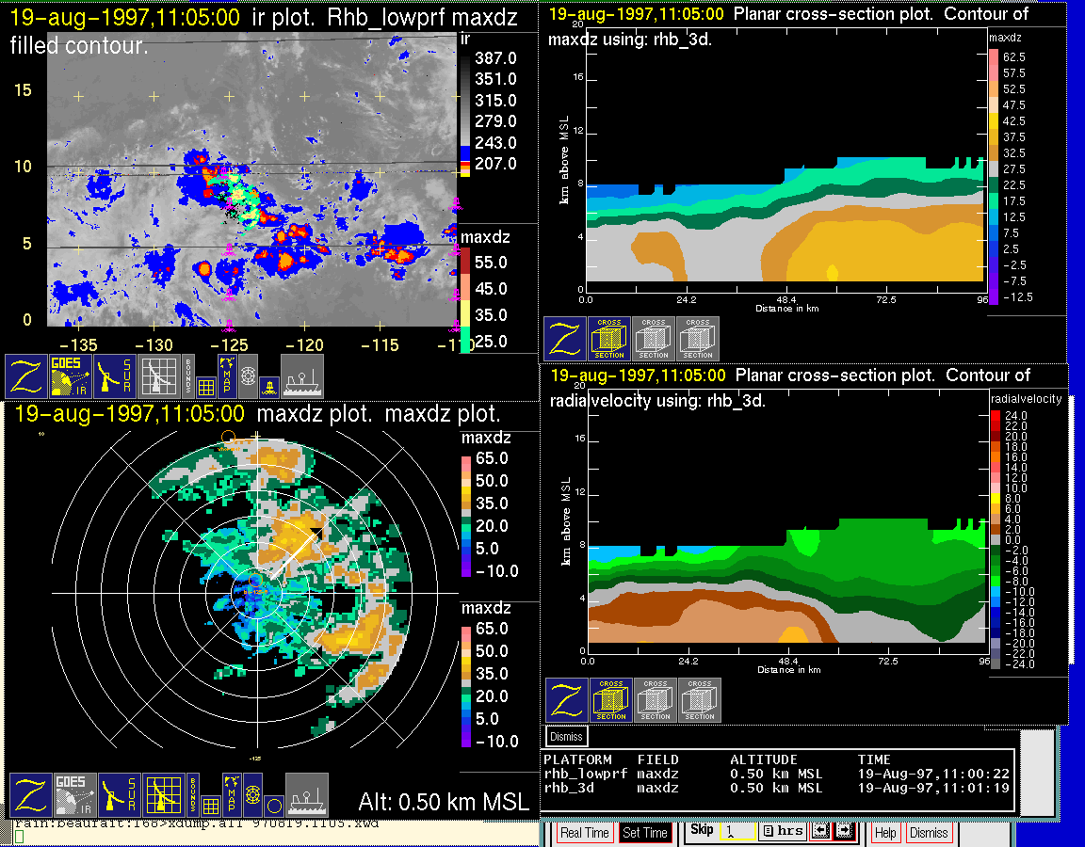Select the ship platform icon under the ir plot
The width and height of the screenshot is (1085, 847).
[x=302, y=376]
